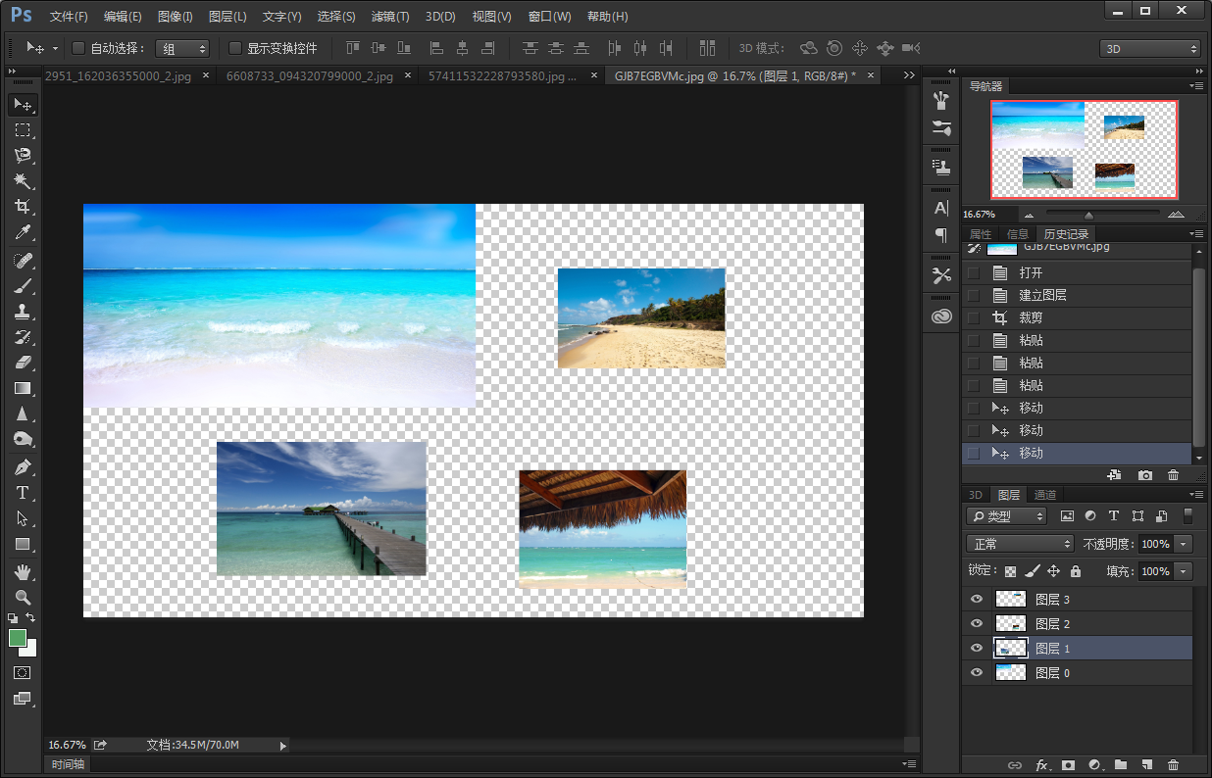Select the 裁剪 history step
This screenshot has height=778, width=1212.
tap(1031, 317)
